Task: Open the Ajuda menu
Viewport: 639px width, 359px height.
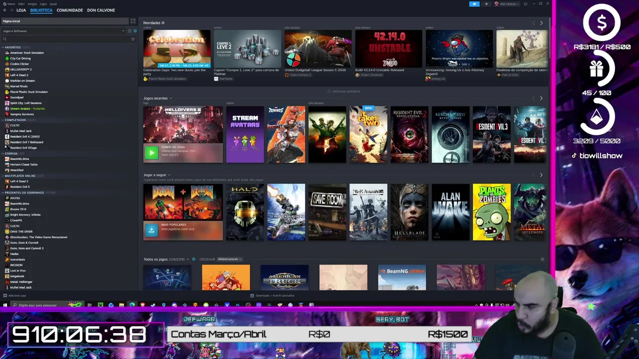Action: pos(53,4)
